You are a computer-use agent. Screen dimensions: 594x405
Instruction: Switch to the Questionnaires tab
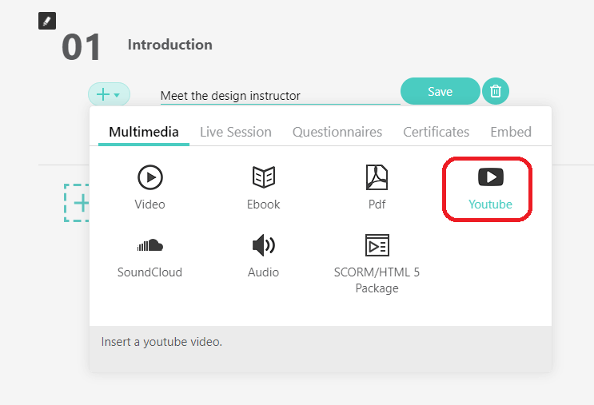[337, 132]
